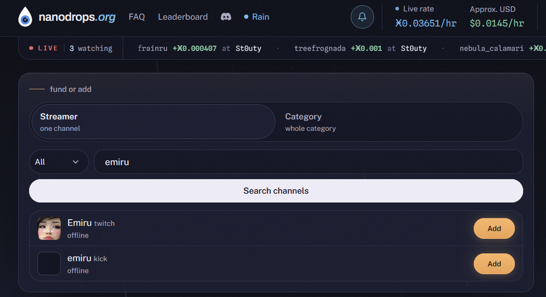546x297 pixels.
Task: Click treefrognada in the live ticker
Action: pos(320,48)
